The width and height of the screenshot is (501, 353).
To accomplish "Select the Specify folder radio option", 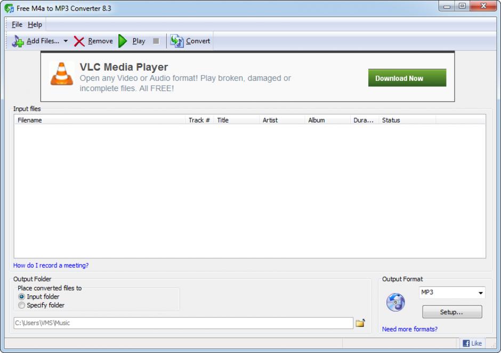I will pos(22,305).
